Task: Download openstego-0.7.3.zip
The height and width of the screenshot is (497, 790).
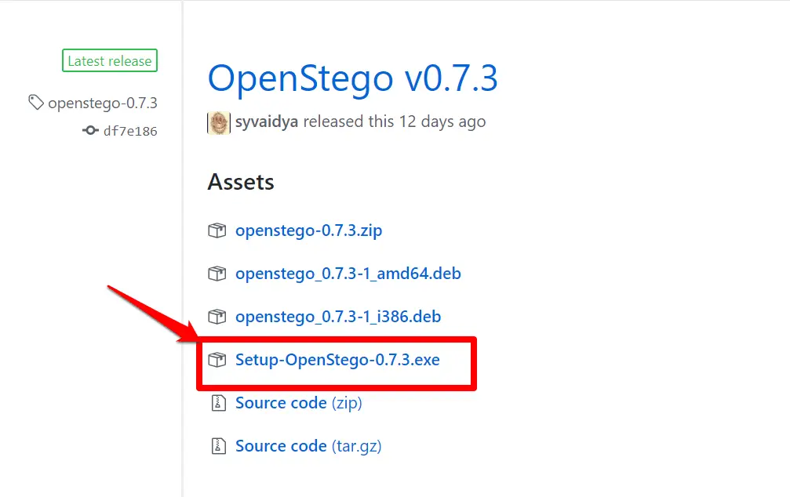Action: click(x=308, y=230)
